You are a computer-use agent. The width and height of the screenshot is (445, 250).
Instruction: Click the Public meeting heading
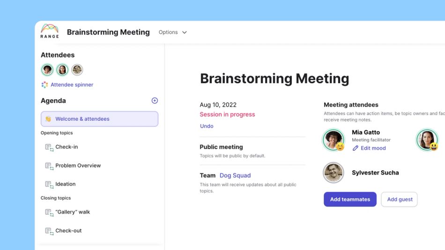pyautogui.click(x=222, y=147)
